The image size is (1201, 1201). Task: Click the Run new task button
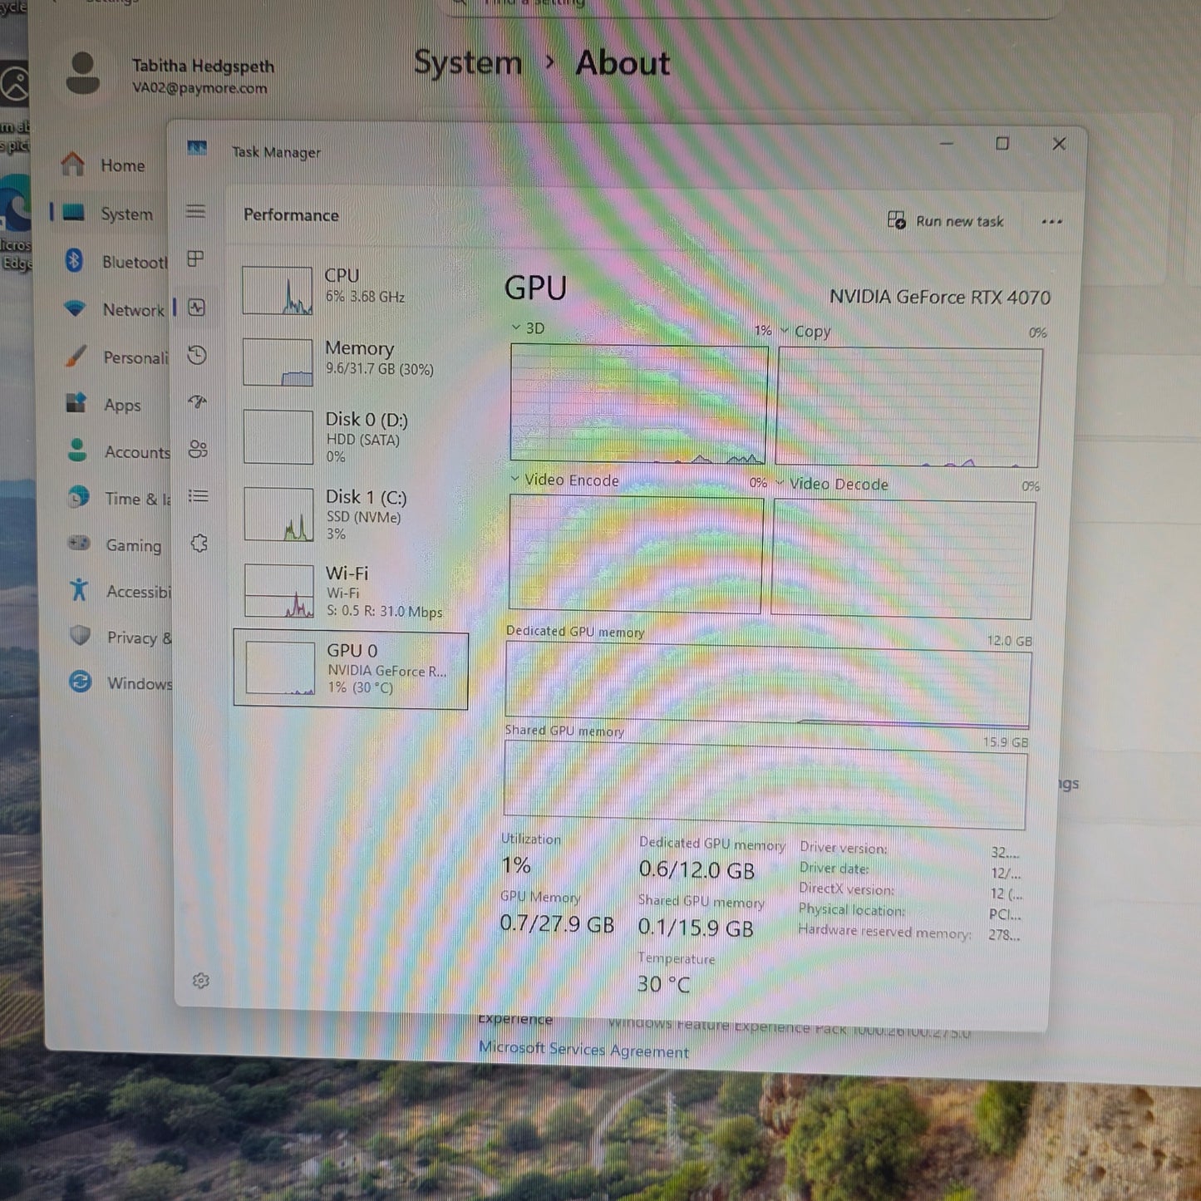[x=946, y=221]
